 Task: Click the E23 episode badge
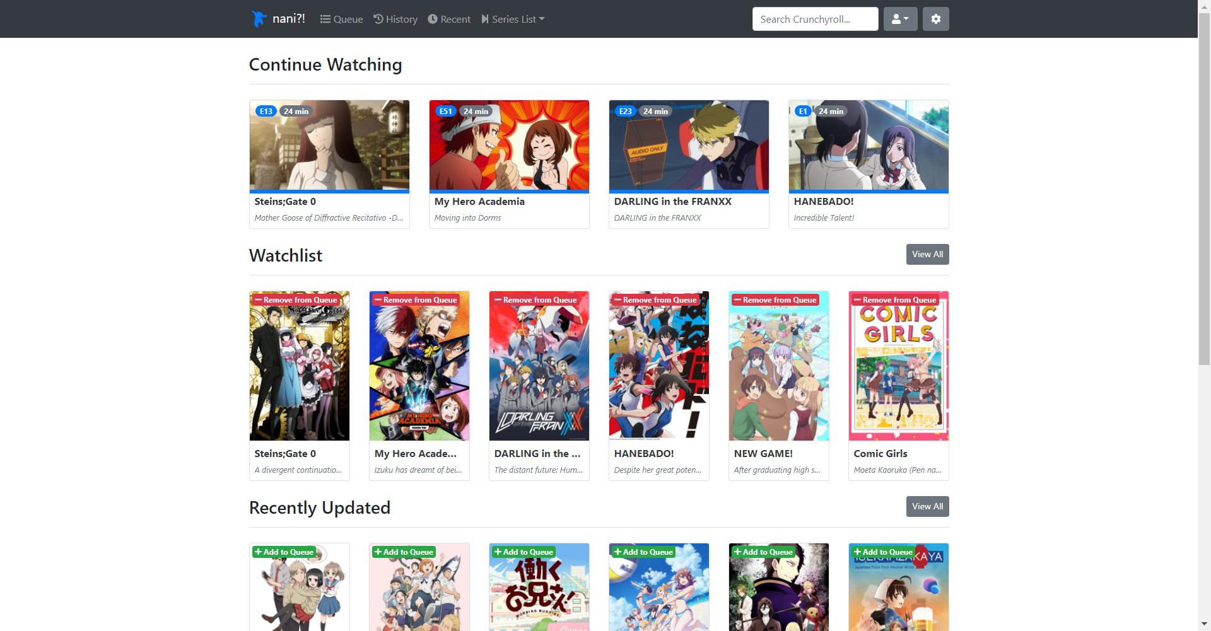626,111
